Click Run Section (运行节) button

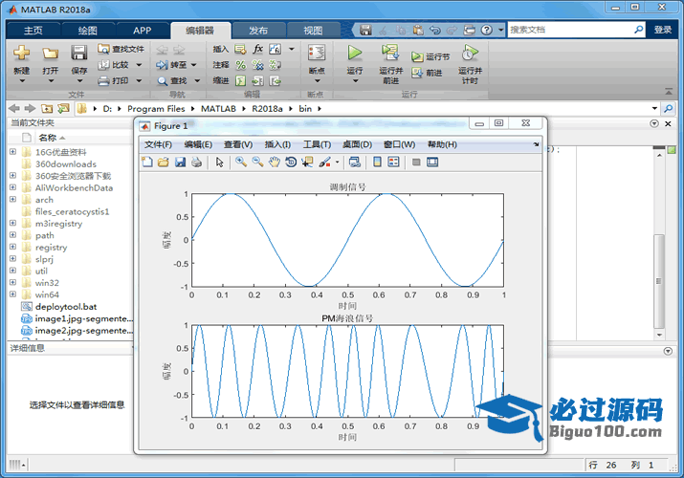click(x=430, y=57)
